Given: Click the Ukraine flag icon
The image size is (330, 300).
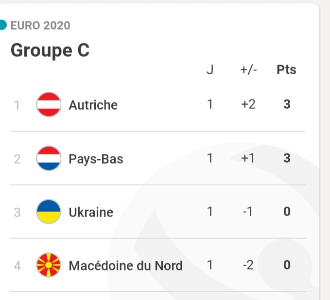Looking at the screenshot, I should click(x=49, y=212).
